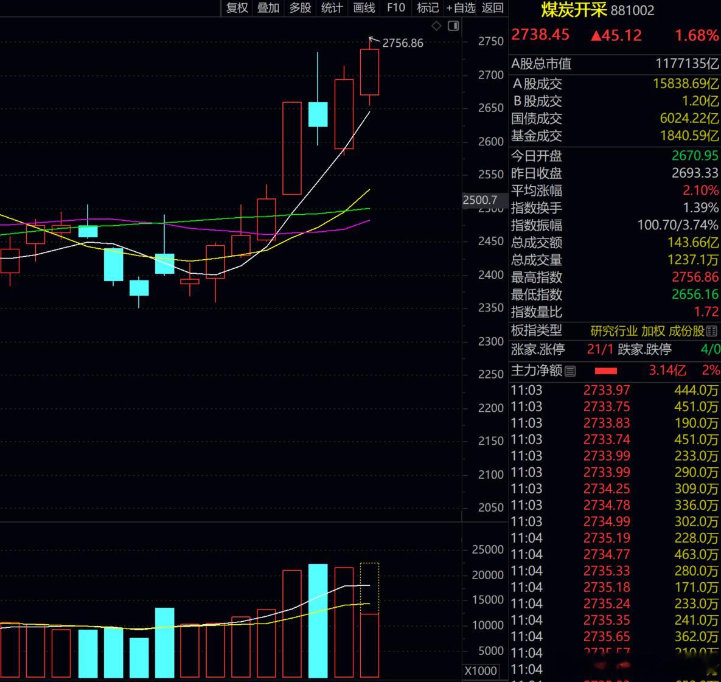Viewport: 721px width, 682px height.
Task: Click the 涨家.涨停 value 21/1
Action: click(600, 349)
